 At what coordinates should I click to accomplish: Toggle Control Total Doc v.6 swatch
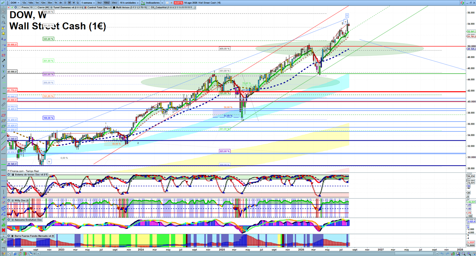click(85, 7)
